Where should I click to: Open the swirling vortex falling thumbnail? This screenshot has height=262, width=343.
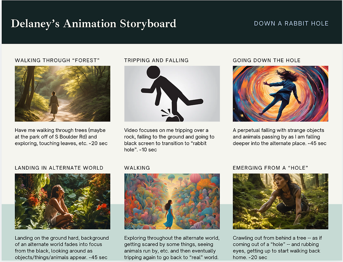point(280,93)
